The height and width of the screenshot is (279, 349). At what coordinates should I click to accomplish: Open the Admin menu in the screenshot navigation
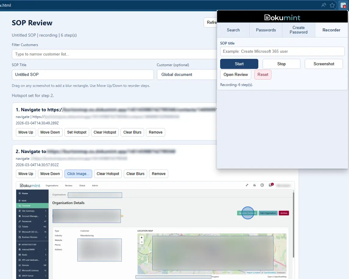95,186
